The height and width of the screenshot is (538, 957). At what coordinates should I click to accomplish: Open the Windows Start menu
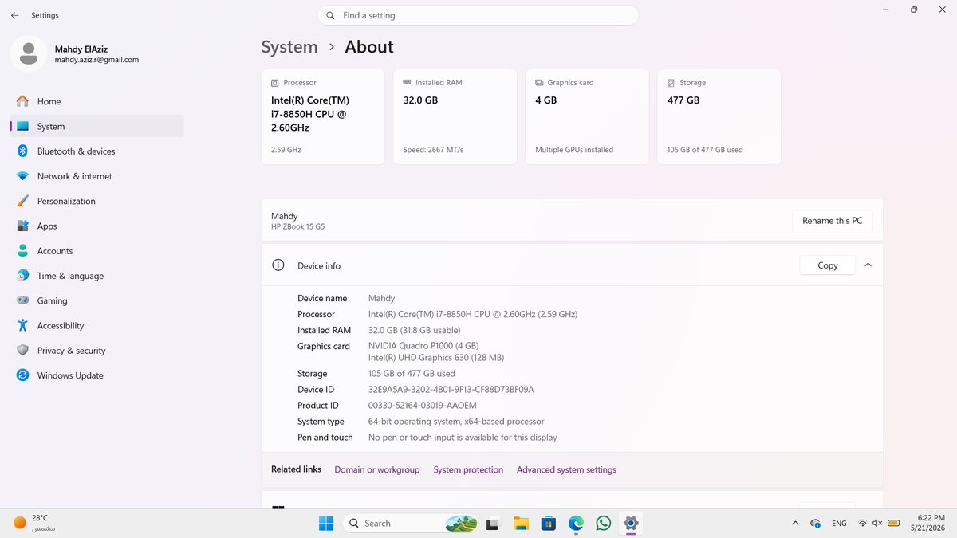(326, 524)
